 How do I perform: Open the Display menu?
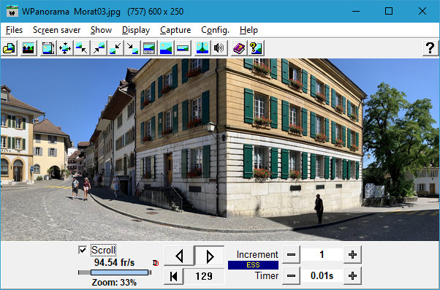click(x=136, y=30)
